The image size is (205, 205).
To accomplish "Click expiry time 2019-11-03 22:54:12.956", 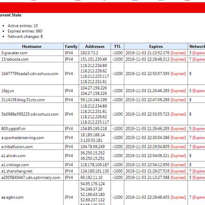I will [x=147, y=165].
